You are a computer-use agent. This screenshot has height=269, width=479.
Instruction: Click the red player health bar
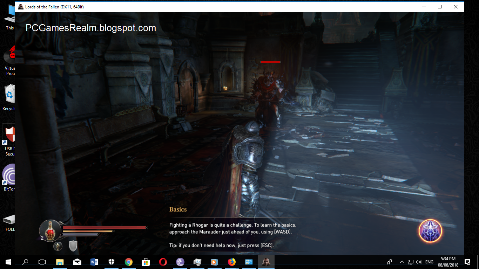[x=105, y=228]
